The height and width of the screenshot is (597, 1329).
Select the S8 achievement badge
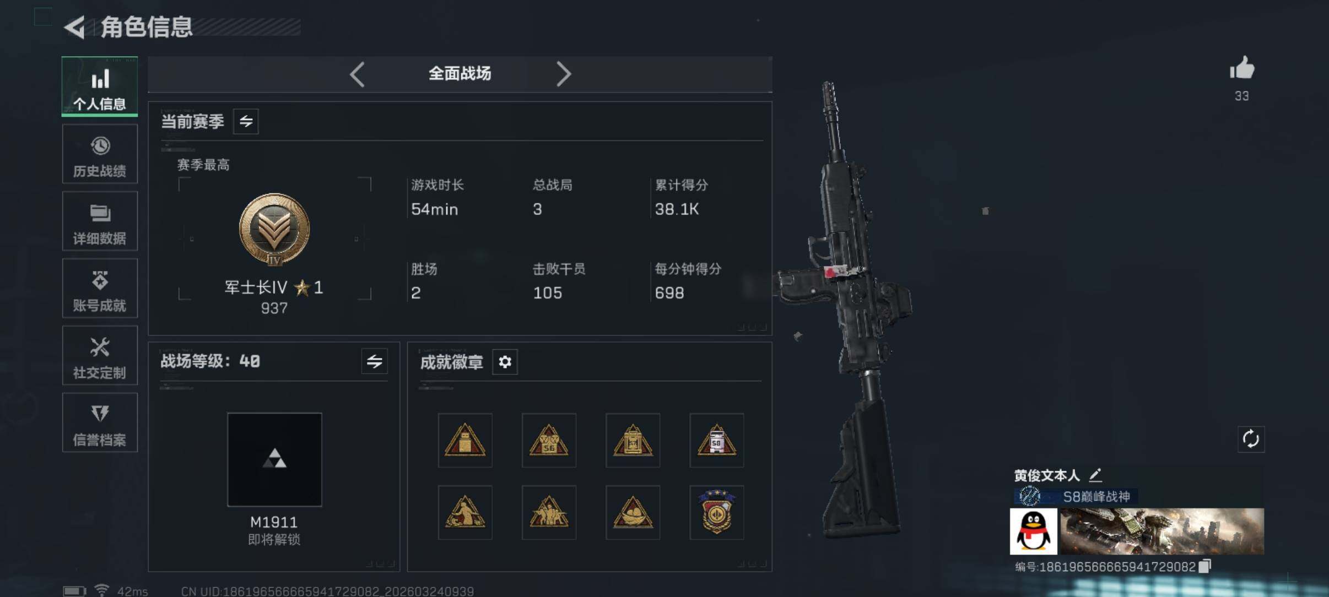716,440
